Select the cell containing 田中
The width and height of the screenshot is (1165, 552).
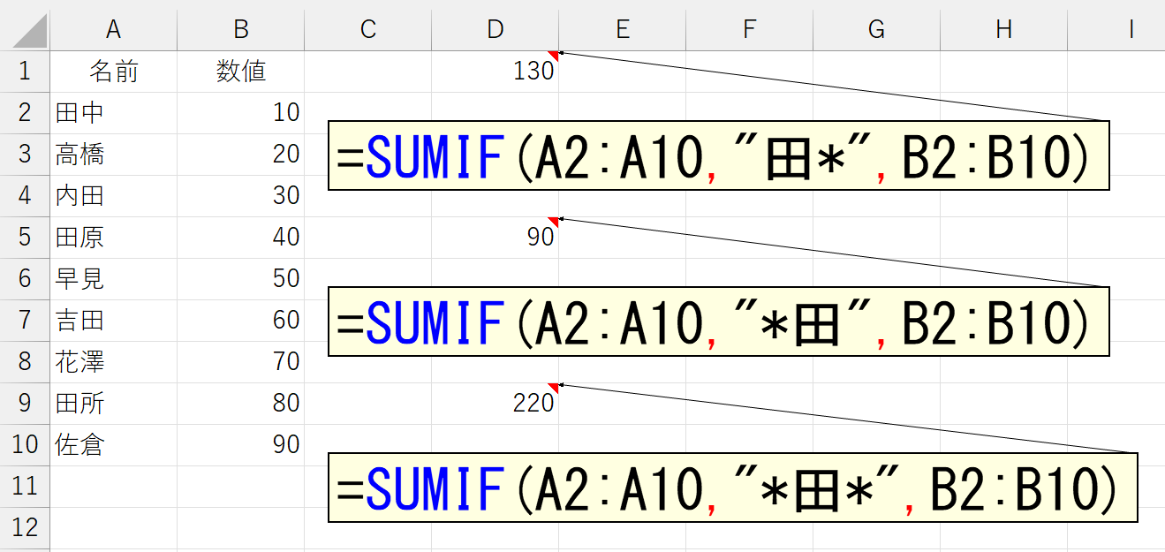pos(113,113)
